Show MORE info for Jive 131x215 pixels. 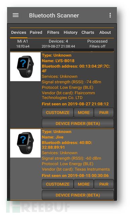coord(84,184)
